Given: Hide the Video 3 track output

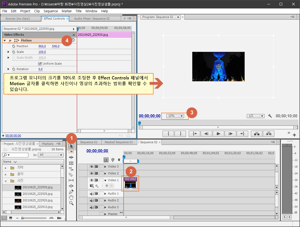Looking at the screenshot, I should (x=92, y=166).
